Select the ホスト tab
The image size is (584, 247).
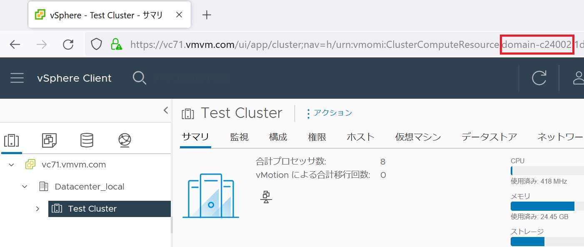point(361,137)
